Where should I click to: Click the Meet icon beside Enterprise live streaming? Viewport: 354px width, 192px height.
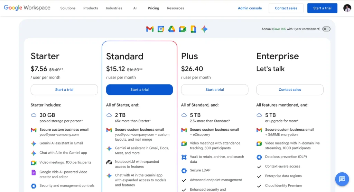coord(259,144)
